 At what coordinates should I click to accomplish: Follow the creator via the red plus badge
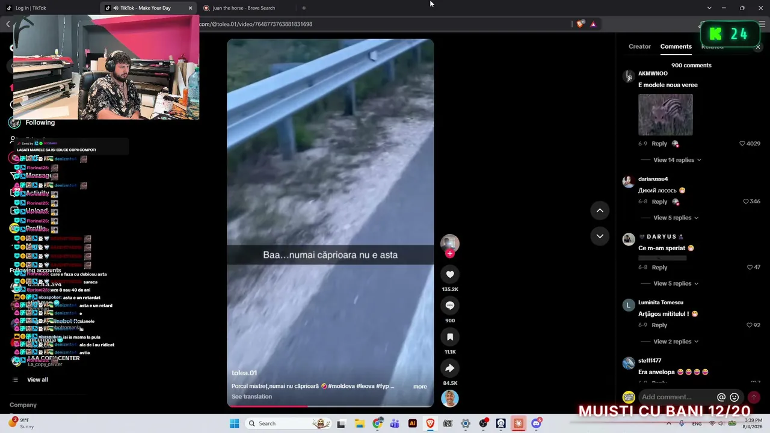point(450,254)
